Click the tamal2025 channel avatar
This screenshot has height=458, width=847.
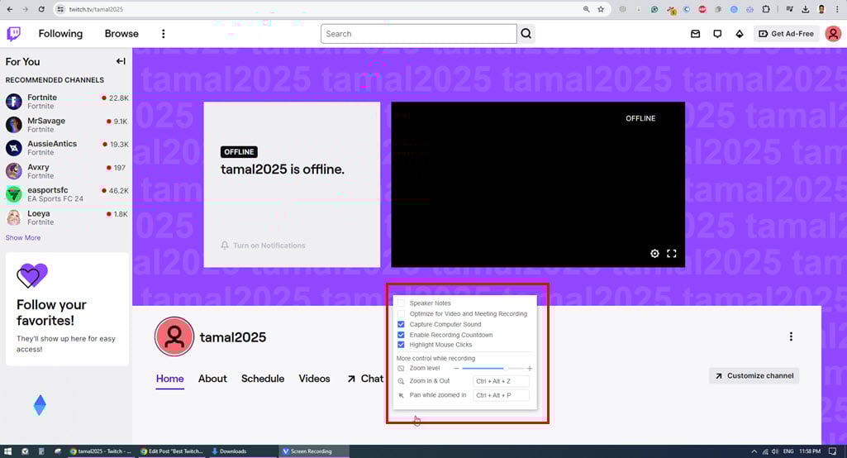tap(174, 336)
